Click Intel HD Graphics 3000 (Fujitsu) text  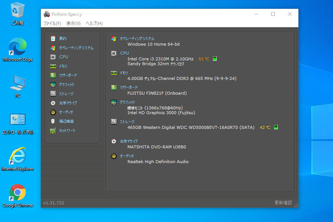point(161,113)
